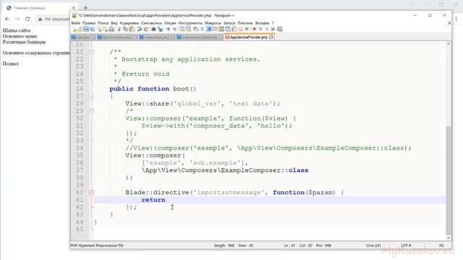Image resolution: width=463 pixels, height=260 pixels.
Task: Switch to the web.php tab
Action: (83, 38)
